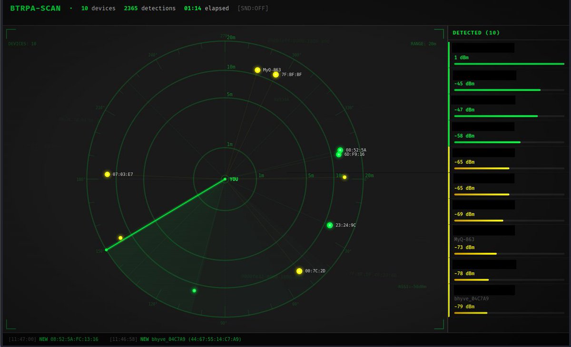Viewport: 571px width, 347px height.
Task: Select the 6D:F9:16 green radar blip
Action: click(338, 154)
